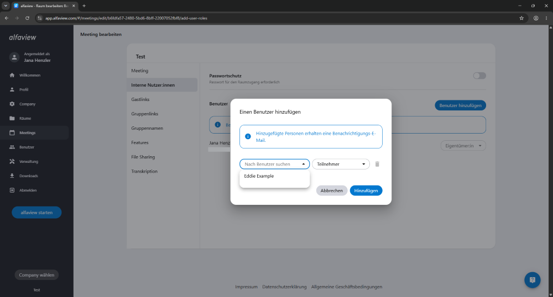Click the site information icon in address bar

click(x=39, y=18)
